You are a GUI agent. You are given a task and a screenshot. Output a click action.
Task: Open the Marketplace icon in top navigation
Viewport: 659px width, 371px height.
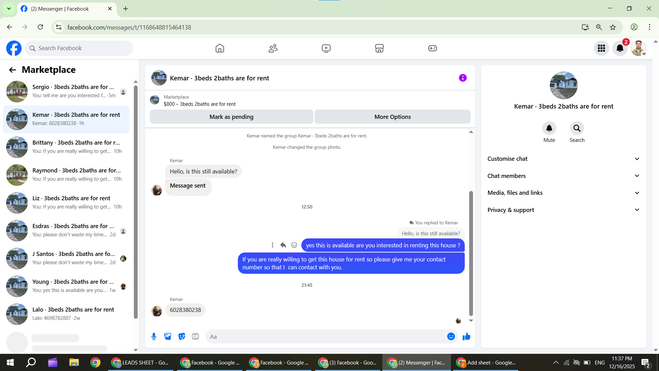(x=379, y=48)
